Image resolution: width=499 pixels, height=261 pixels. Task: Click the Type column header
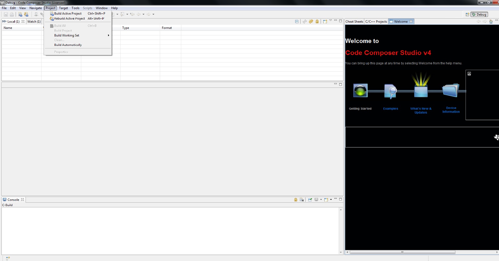pyautogui.click(x=140, y=28)
